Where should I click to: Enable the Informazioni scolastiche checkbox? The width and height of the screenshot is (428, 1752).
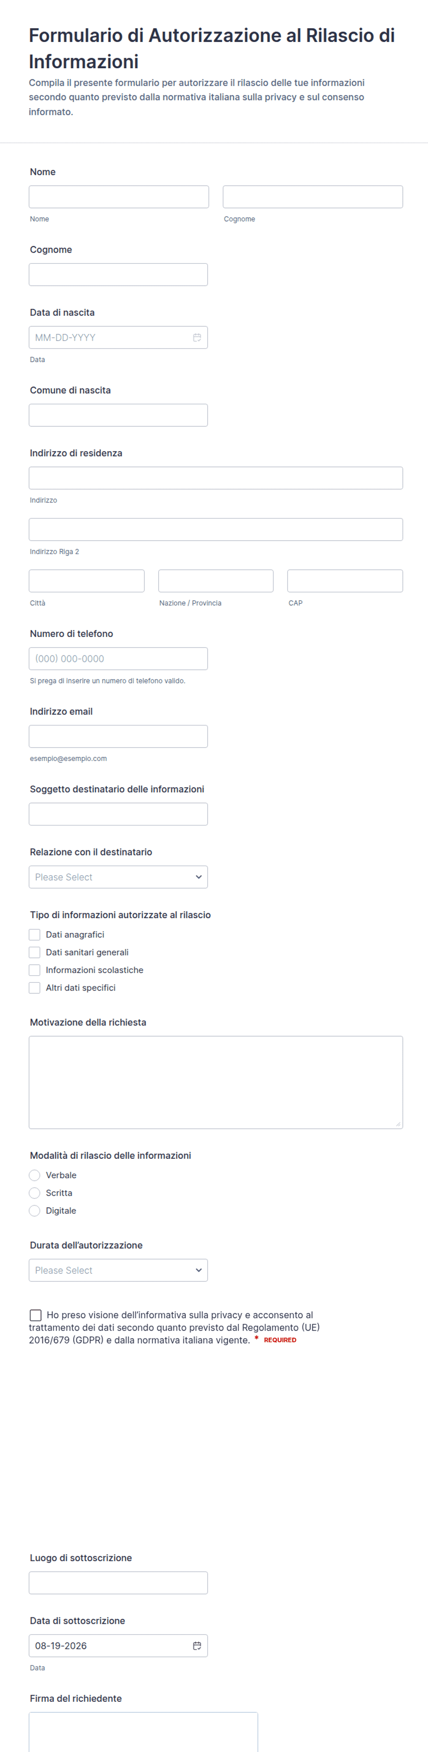coord(35,970)
